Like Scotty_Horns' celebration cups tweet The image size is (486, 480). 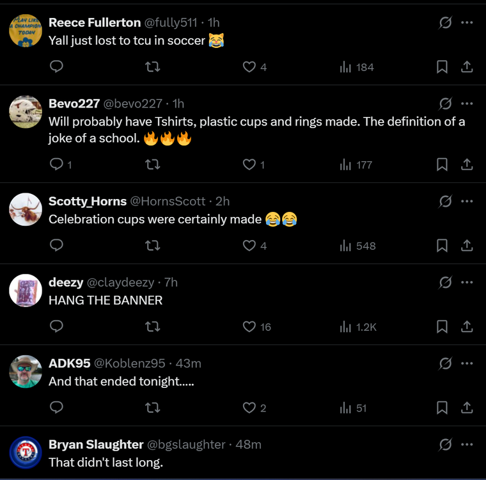coord(249,246)
